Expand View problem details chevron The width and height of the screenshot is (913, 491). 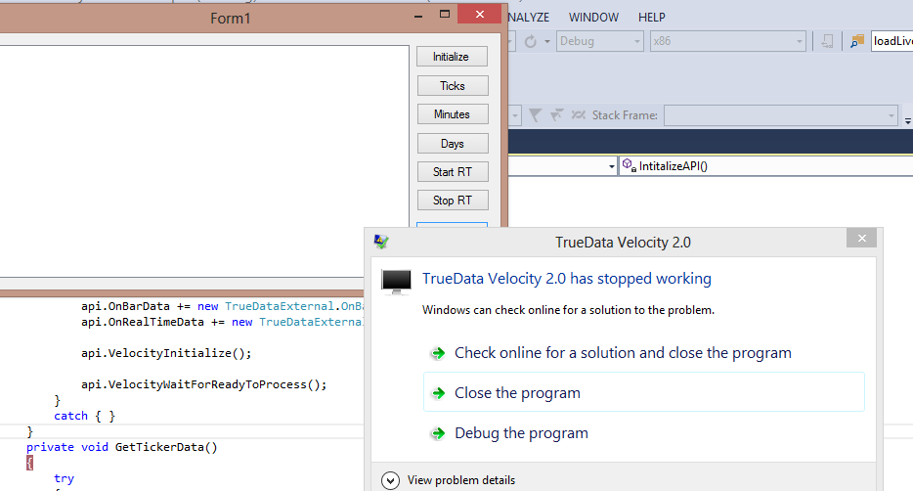pyautogui.click(x=391, y=479)
